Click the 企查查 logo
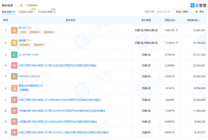 (x=198, y=5)
